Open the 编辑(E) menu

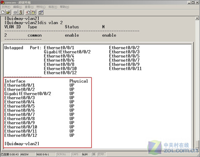(x=18, y=7)
